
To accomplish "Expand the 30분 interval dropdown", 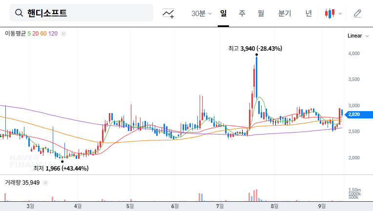I will 202,13.
